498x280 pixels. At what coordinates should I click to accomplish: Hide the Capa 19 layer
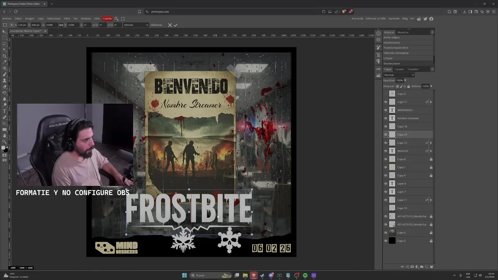pos(386,135)
